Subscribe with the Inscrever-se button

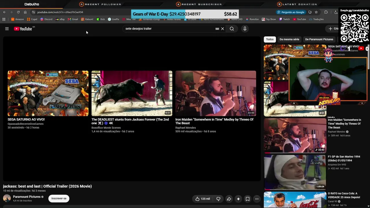pyautogui.click(x=59, y=198)
